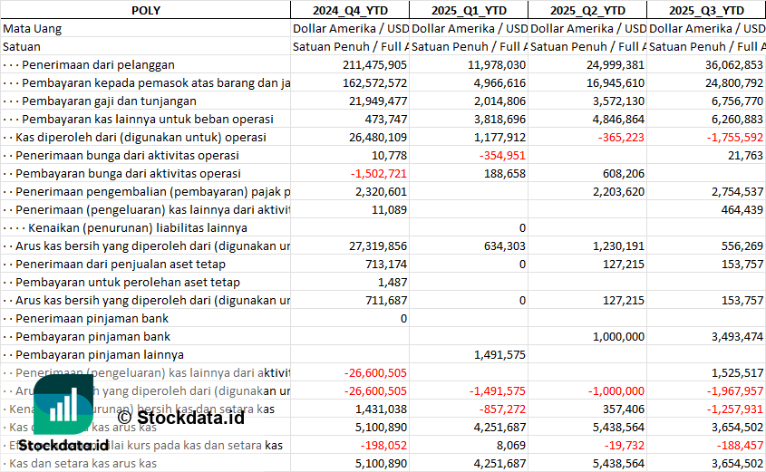Image resolution: width=766 pixels, height=472 pixels.
Task: Click cell showing 11,089
Action: click(x=350, y=209)
